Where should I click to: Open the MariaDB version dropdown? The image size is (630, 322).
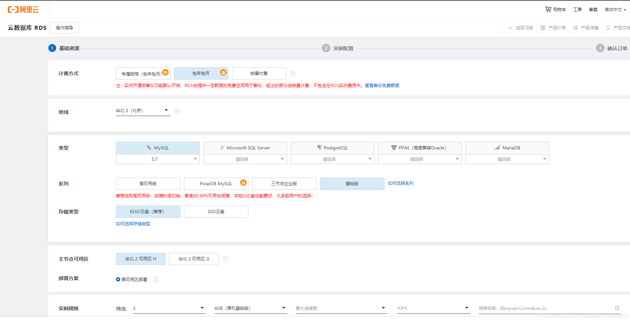[x=507, y=159]
